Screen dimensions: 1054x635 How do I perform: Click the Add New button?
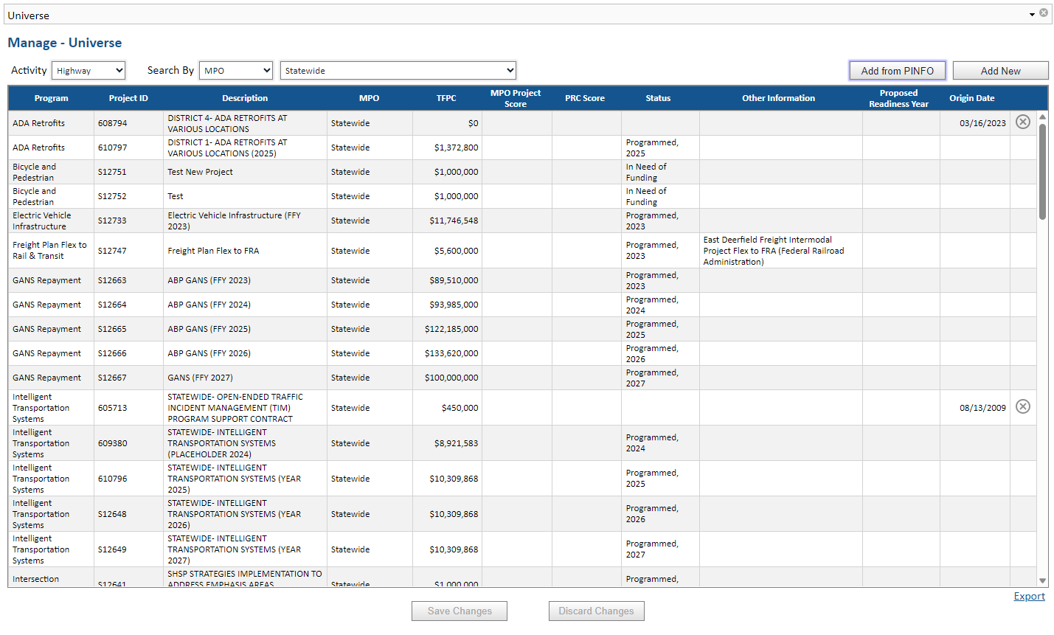[1000, 70]
